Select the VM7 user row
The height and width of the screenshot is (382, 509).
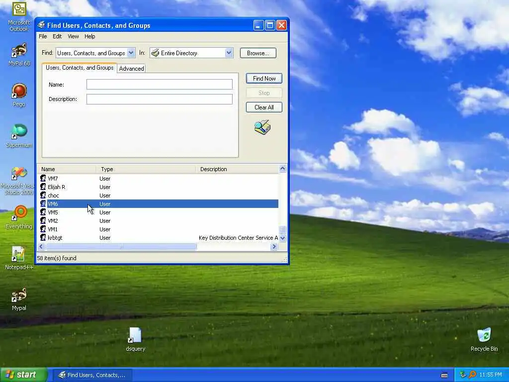[158, 179]
